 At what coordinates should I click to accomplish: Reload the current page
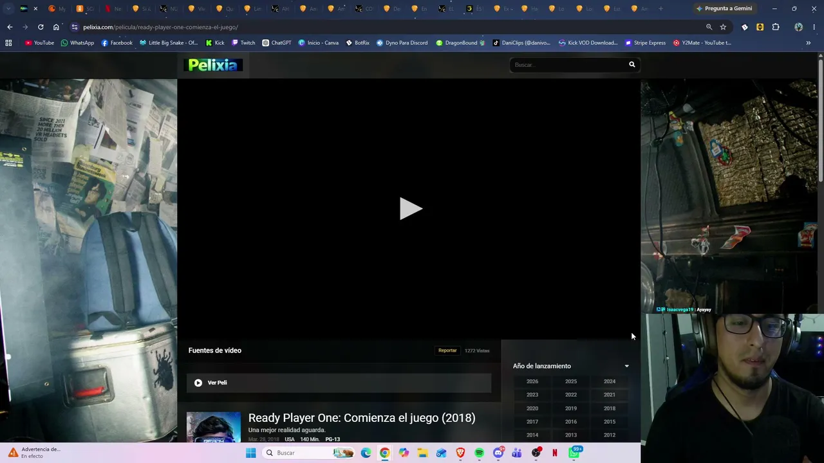pos(41,27)
